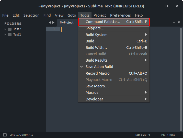Open the Build System submenu
The height and width of the screenshot is (138, 183).
click(114, 35)
